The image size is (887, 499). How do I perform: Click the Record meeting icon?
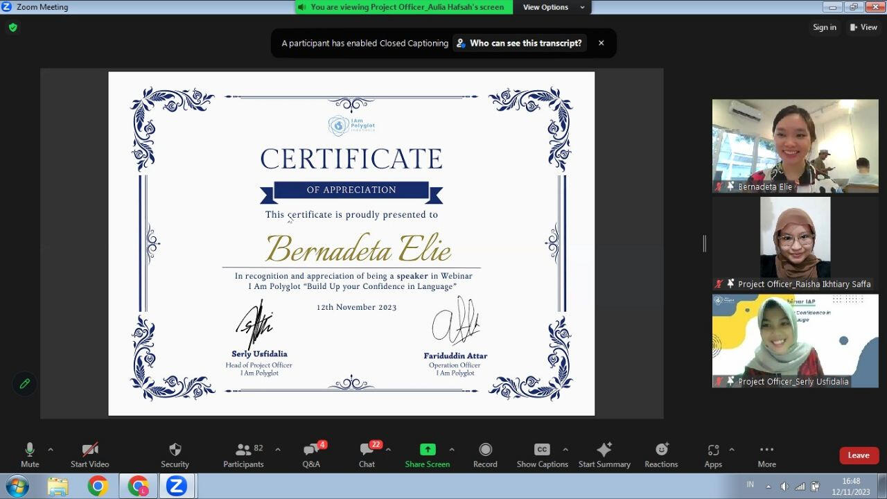[x=485, y=450]
